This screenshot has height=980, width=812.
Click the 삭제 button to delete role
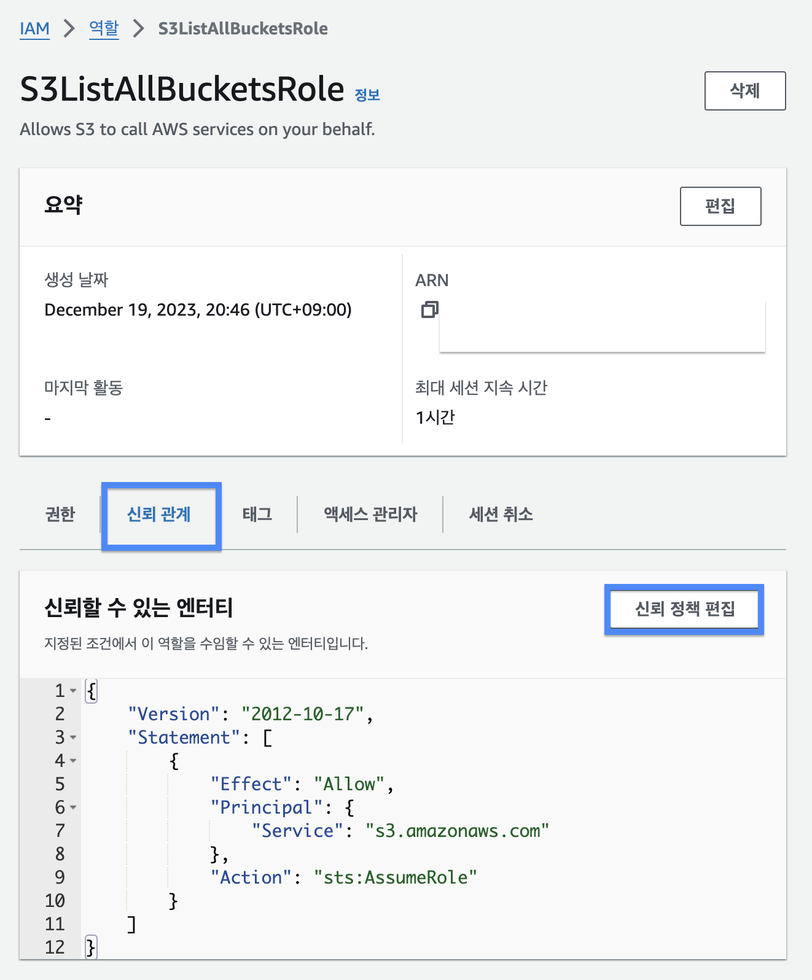pyautogui.click(x=744, y=91)
